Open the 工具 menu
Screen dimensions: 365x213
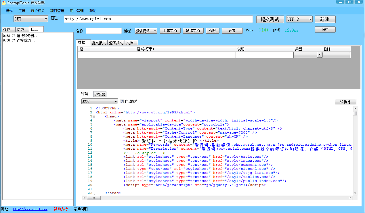pyautogui.click(x=22, y=11)
